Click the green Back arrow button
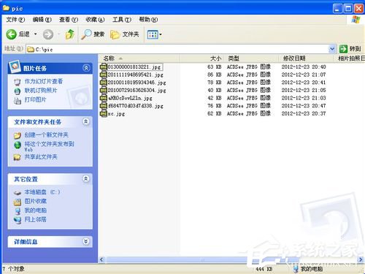The height and width of the screenshot is (274, 365). point(11,34)
